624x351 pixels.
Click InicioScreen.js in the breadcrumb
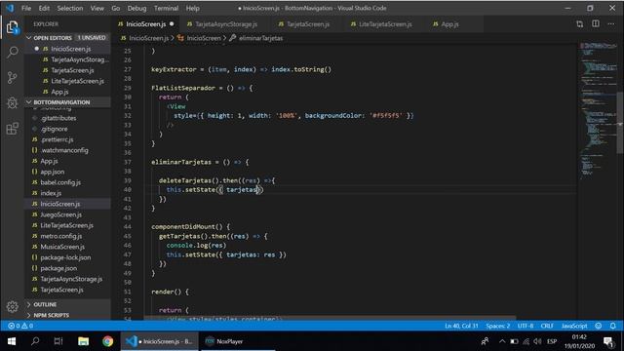pyautogui.click(x=148, y=38)
